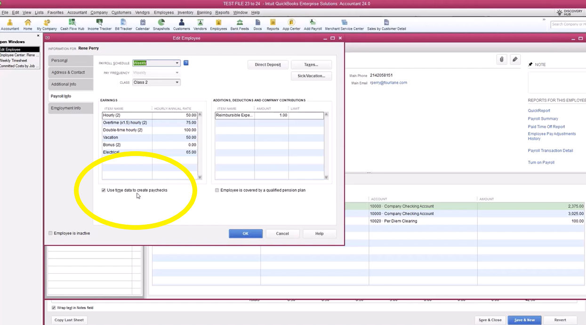
Task: Open the Bill Tracker icon
Action: [x=123, y=24]
